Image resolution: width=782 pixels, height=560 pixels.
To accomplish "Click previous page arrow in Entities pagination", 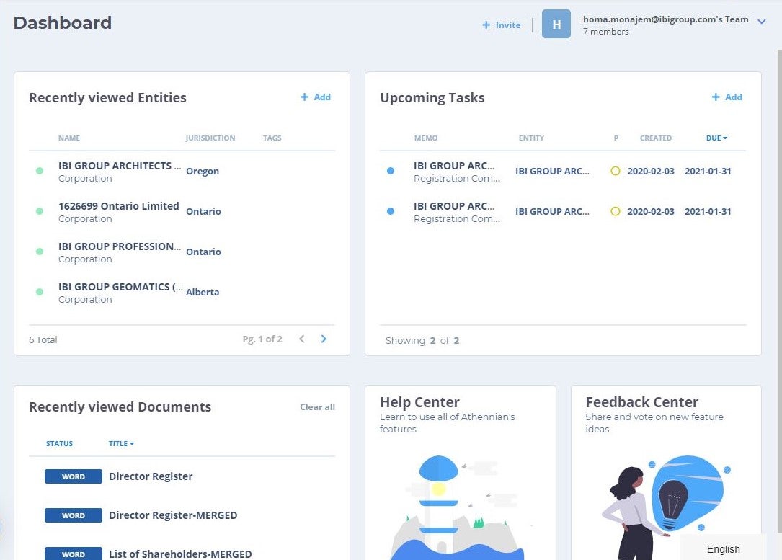I will (x=302, y=339).
